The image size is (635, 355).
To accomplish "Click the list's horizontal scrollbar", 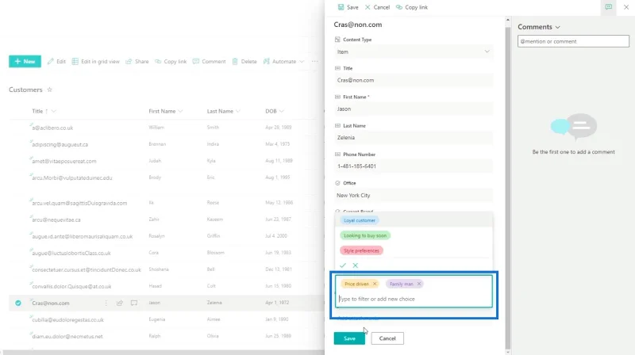I will [162, 353].
